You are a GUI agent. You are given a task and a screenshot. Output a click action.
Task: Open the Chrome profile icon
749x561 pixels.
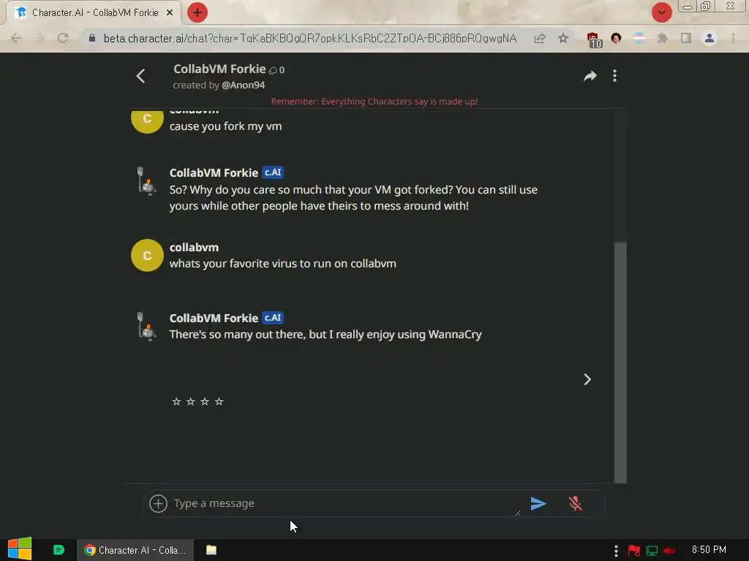click(710, 38)
